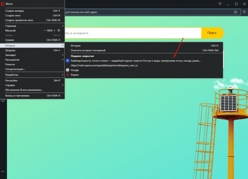Reopen the redir.opera.com aliexpress link
Image resolution: width=248 pixels, height=179 pixels.
pos(144,65)
